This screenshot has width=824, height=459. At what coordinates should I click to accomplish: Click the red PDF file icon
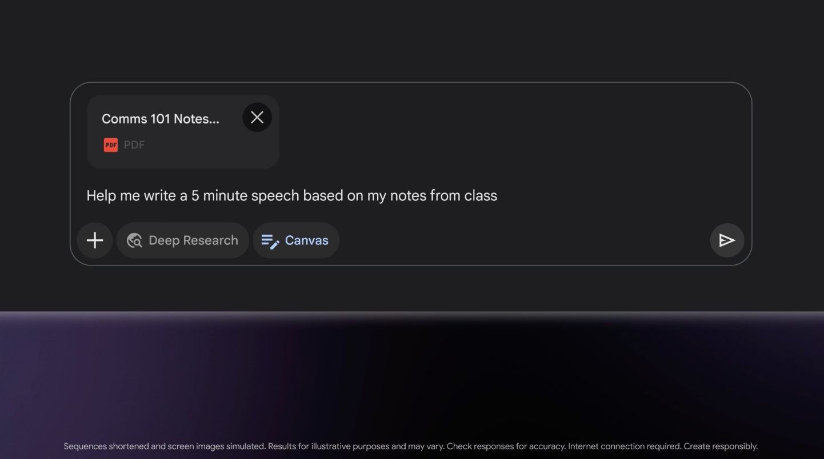click(110, 145)
